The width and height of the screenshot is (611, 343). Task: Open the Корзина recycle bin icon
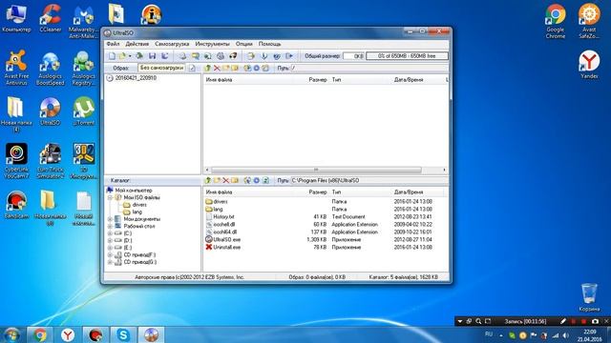coord(589,297)
